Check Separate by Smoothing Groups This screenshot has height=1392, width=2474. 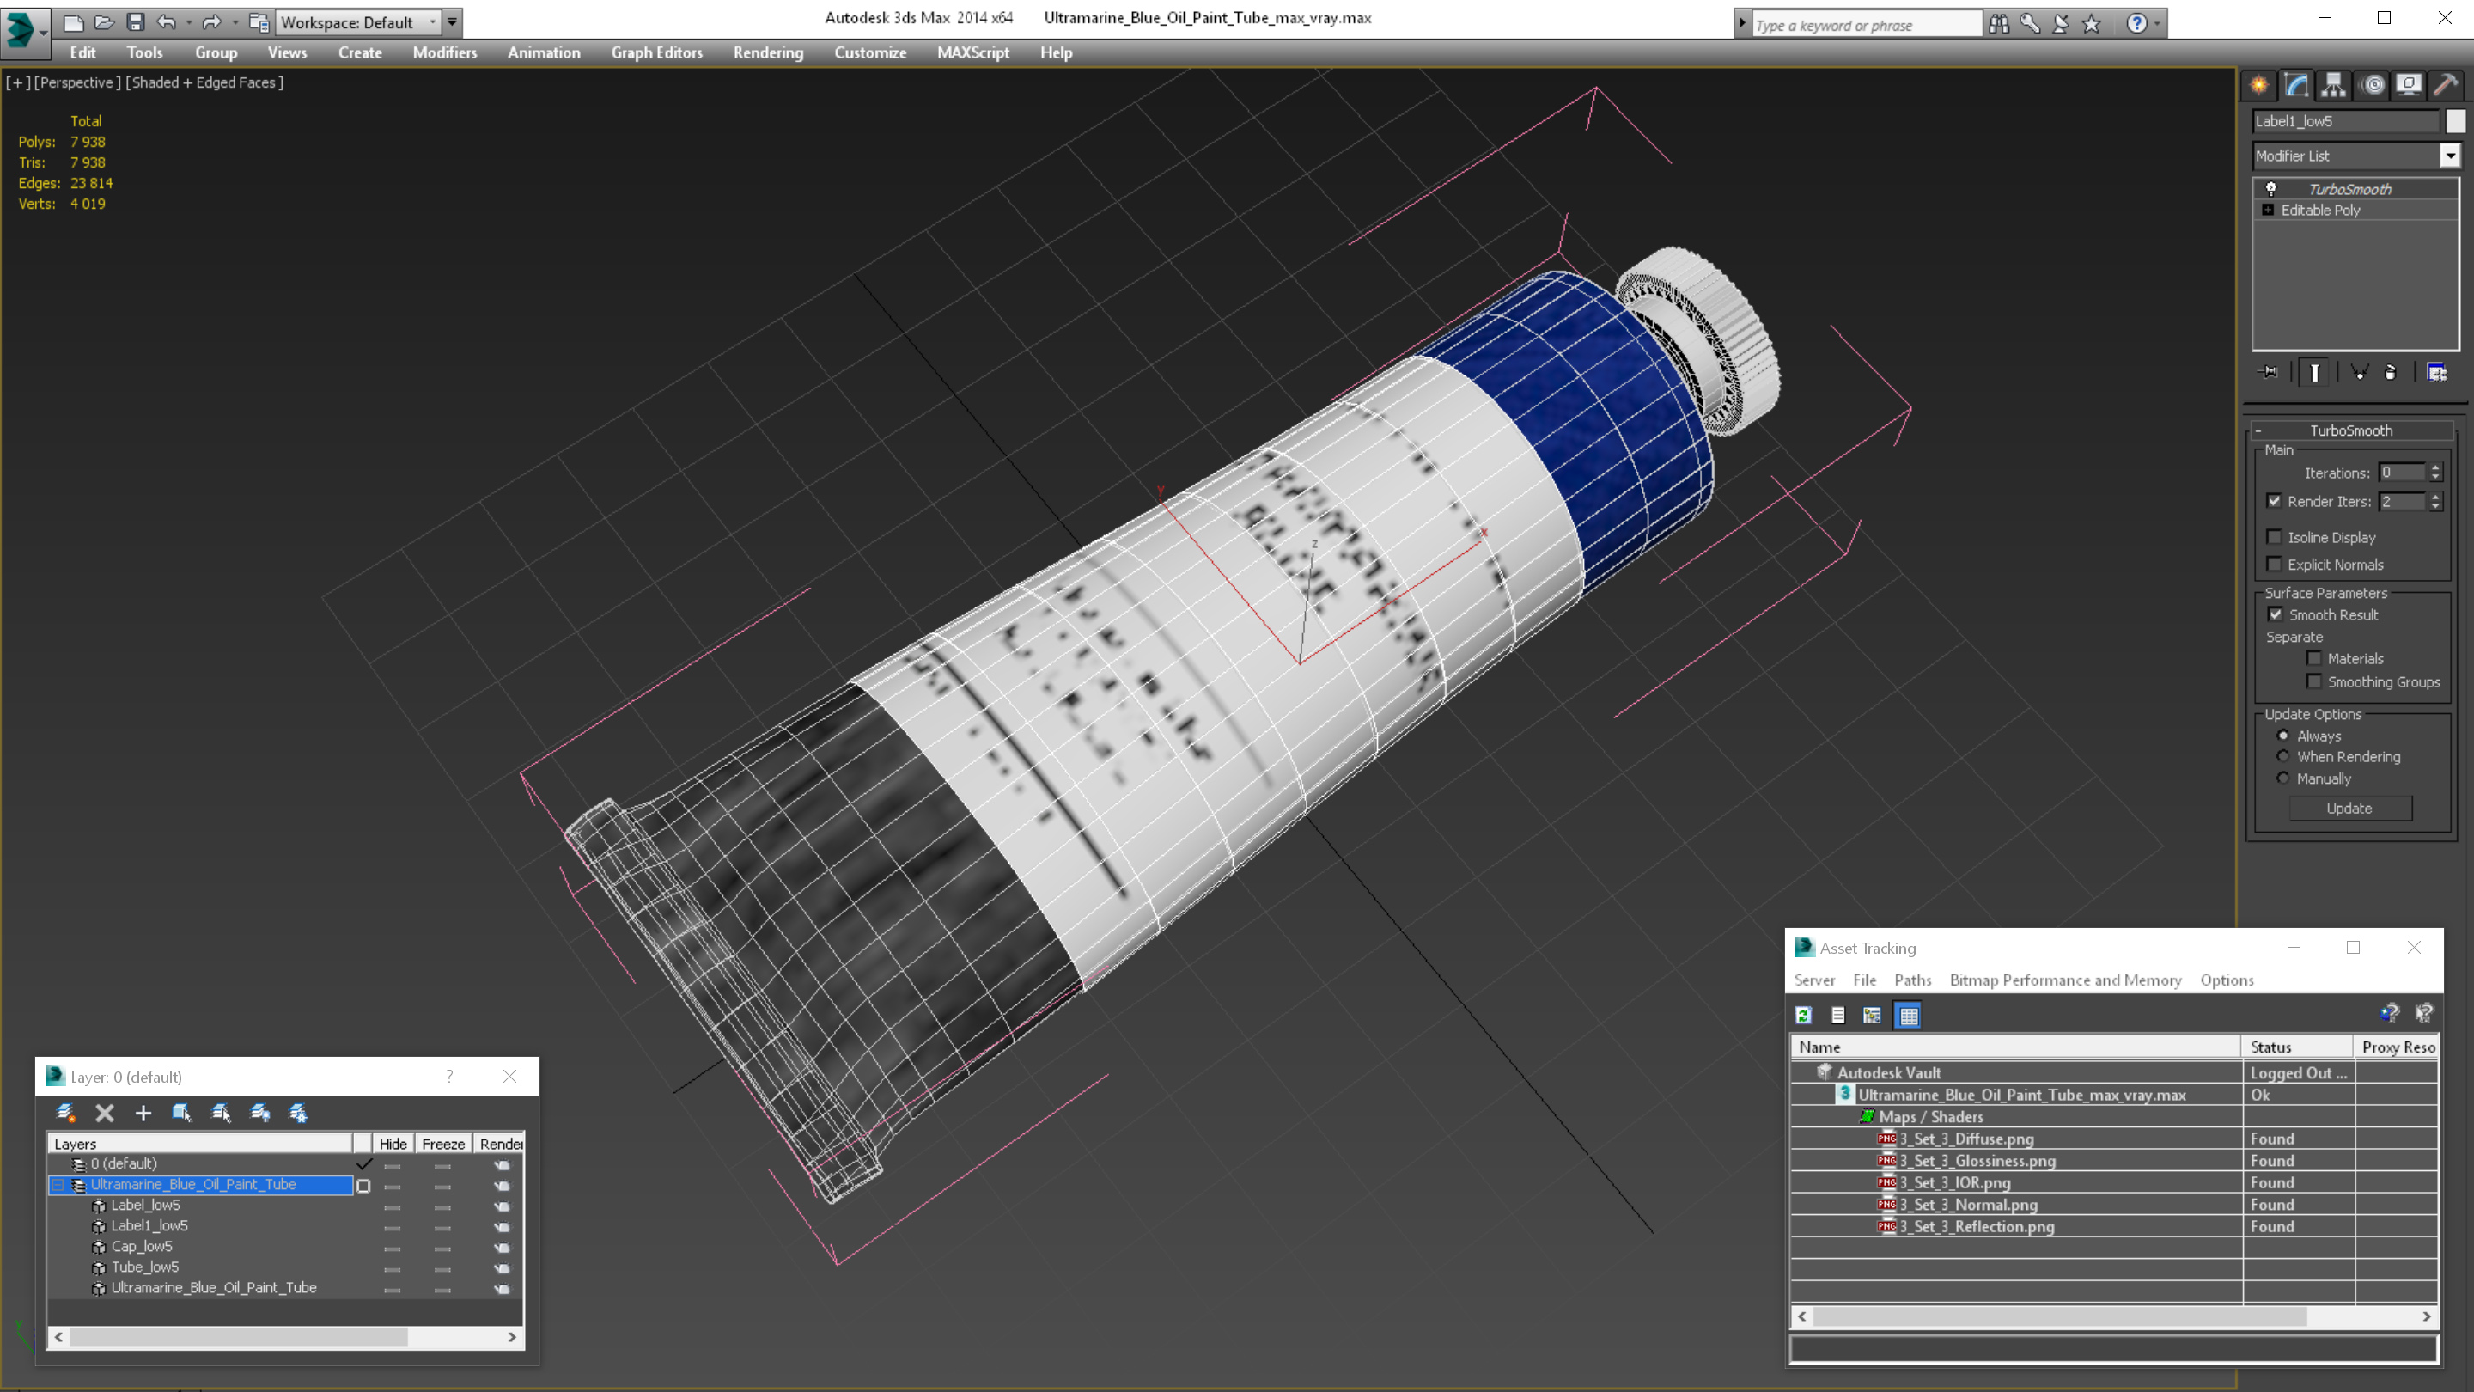(x=2313, y=681)
